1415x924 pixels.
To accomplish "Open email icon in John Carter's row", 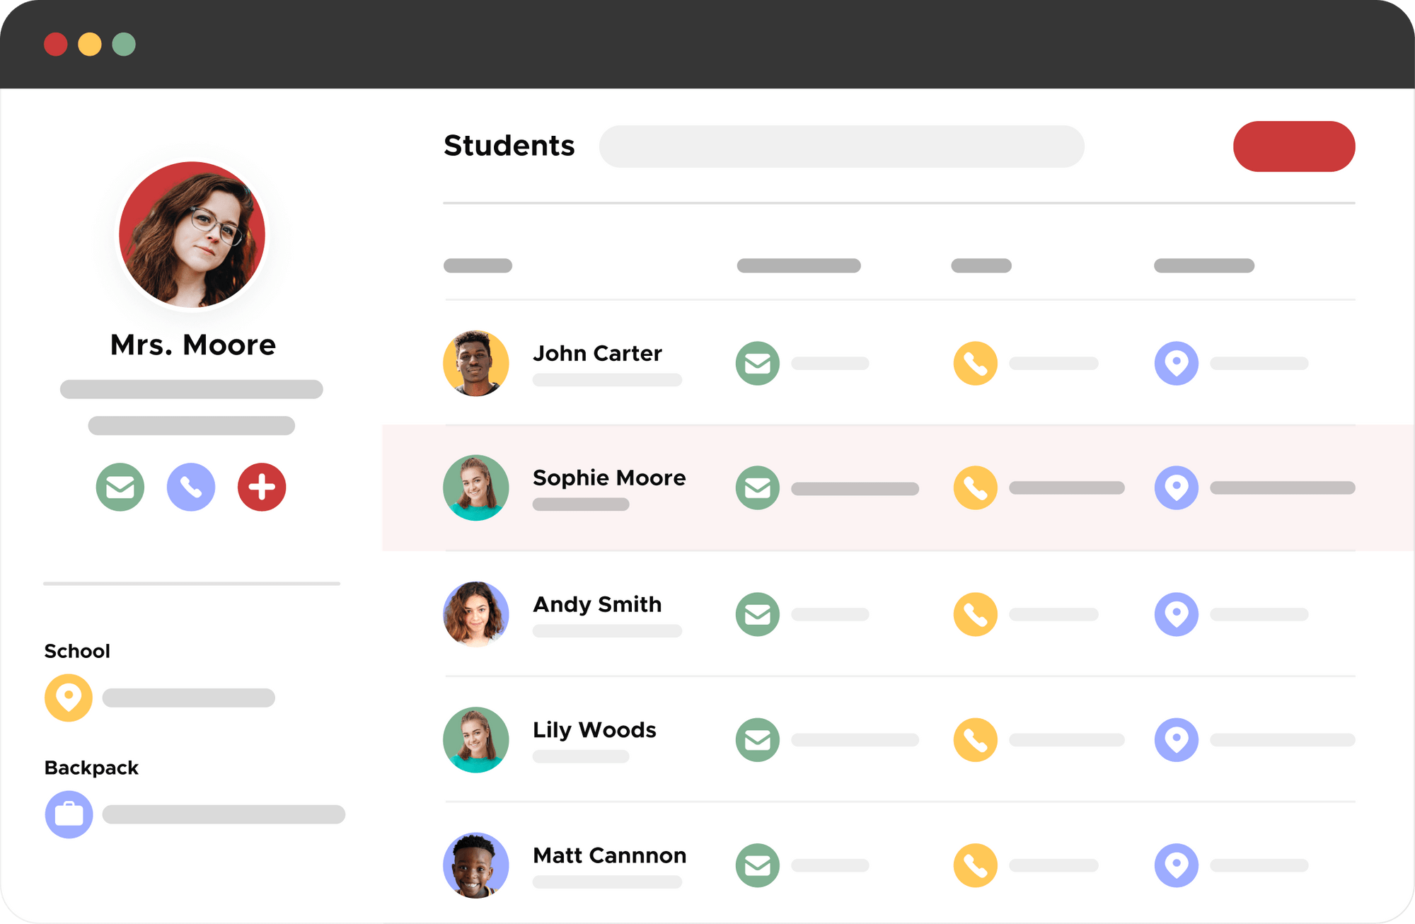I will (x=757, y=363).
